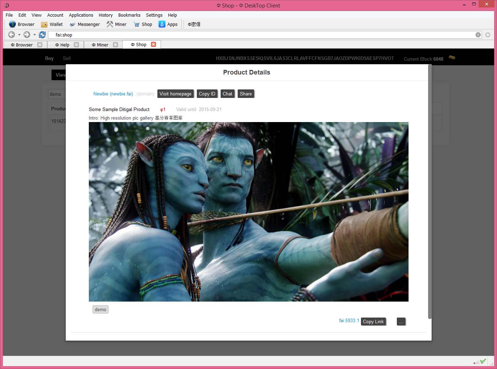
Task: Go back with the back arrow
Action: [x=12, y=34]
